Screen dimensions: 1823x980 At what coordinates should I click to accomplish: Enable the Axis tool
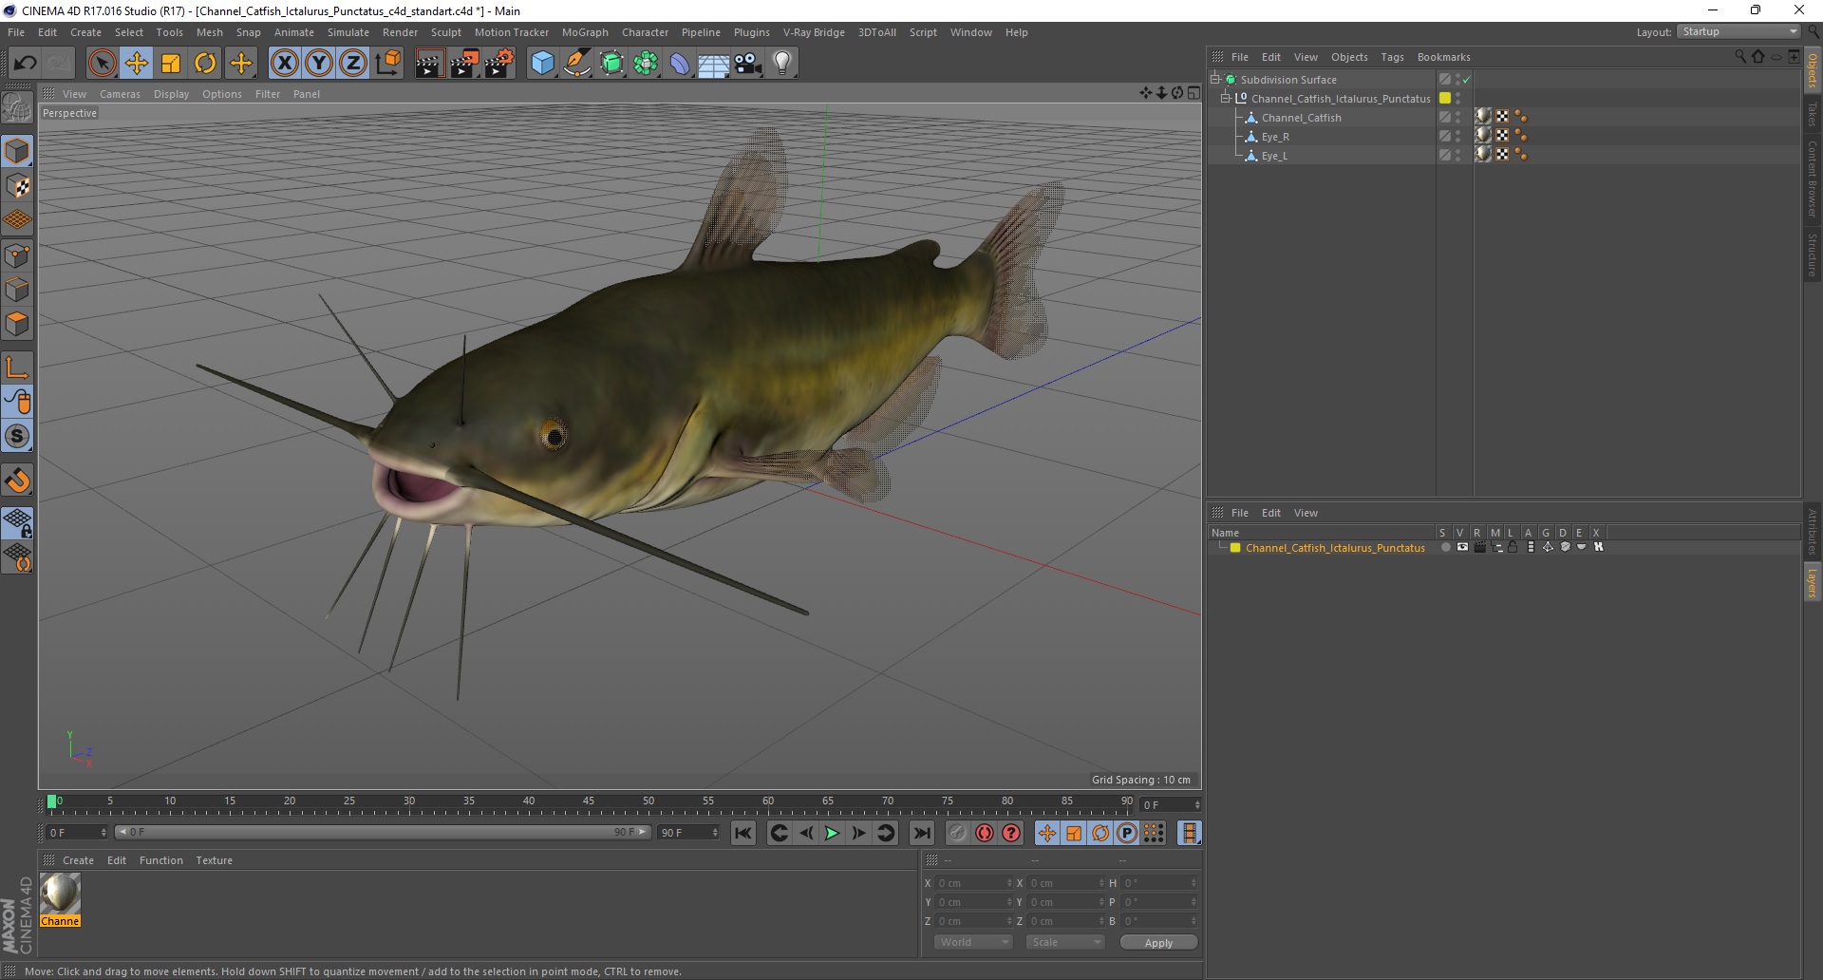pyautogui.click(x=17, y=367)
